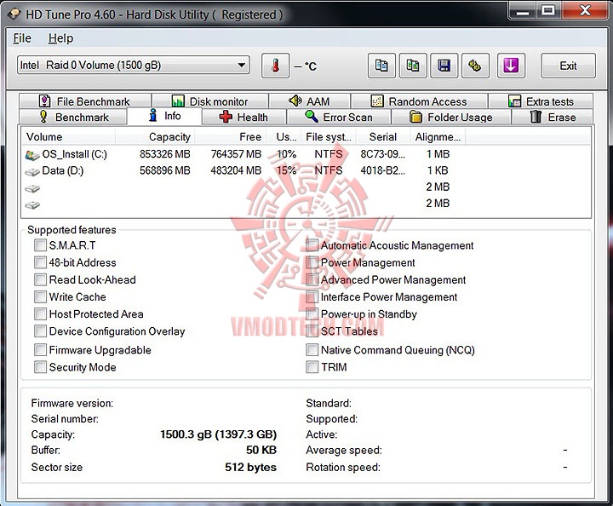The image size is (613, 506).
Task: Toggle Automatic Acoustic Management checkbox
Action: [x=312, y=245]
